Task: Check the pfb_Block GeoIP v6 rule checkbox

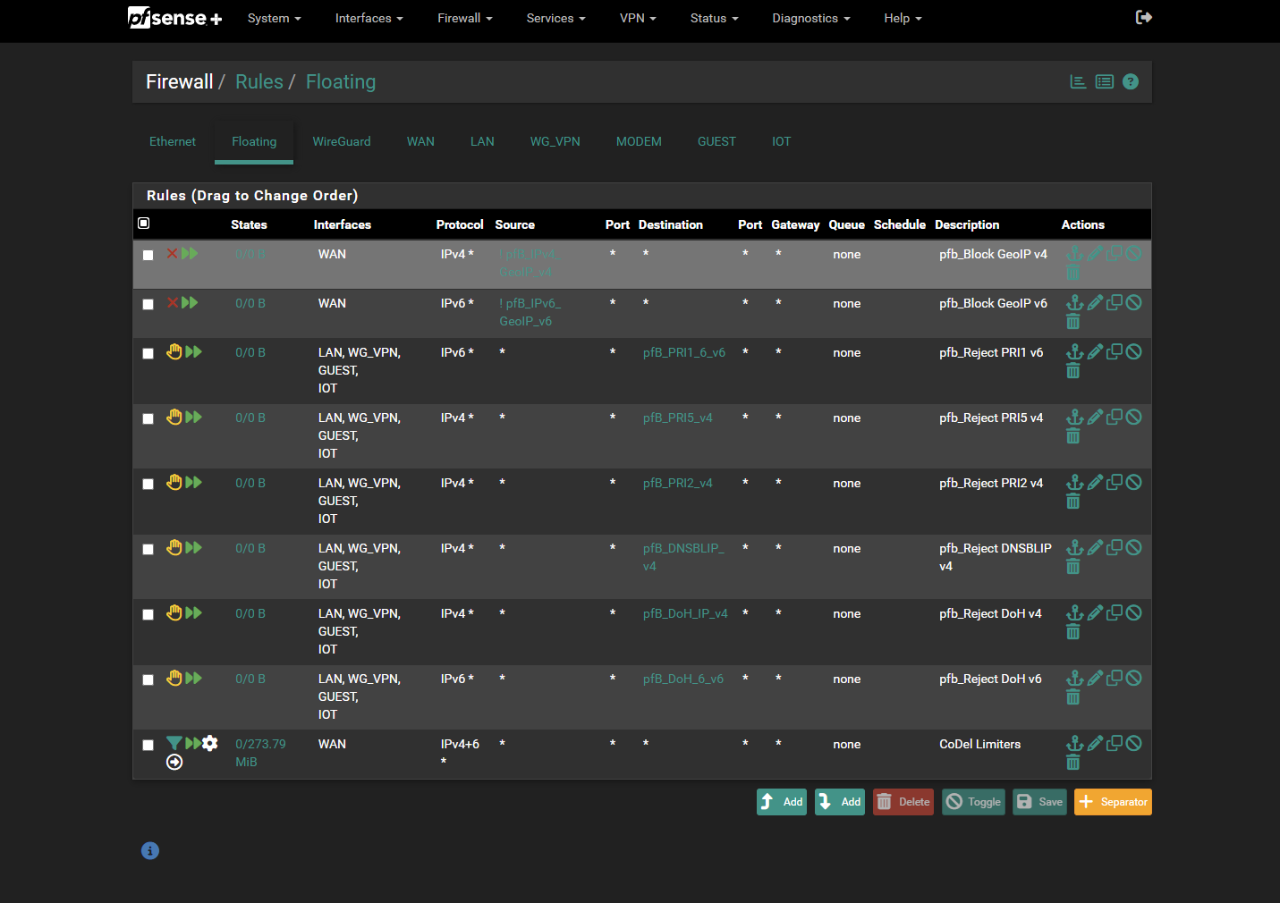Action: tap(148, 304)
